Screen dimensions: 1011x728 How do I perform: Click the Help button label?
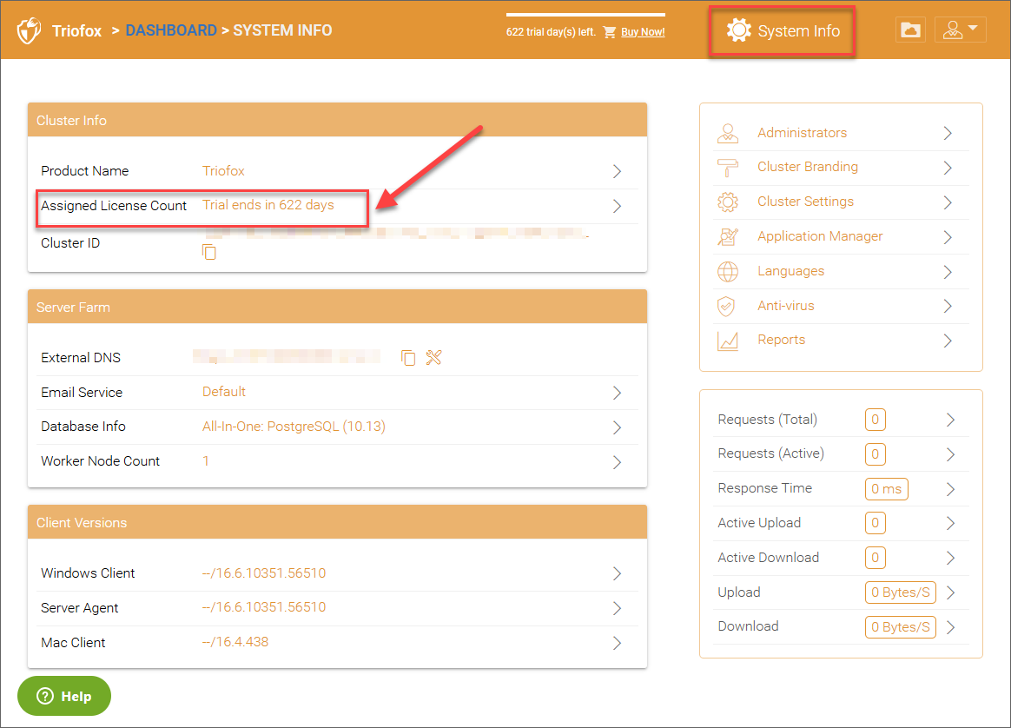[x=76, y=697]
